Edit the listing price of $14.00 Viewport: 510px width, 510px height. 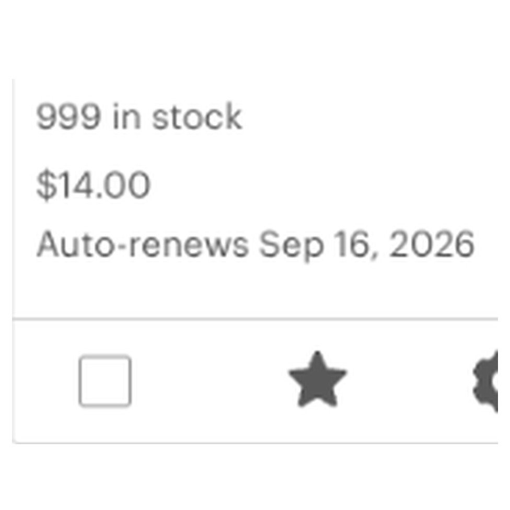coord(94,184)
